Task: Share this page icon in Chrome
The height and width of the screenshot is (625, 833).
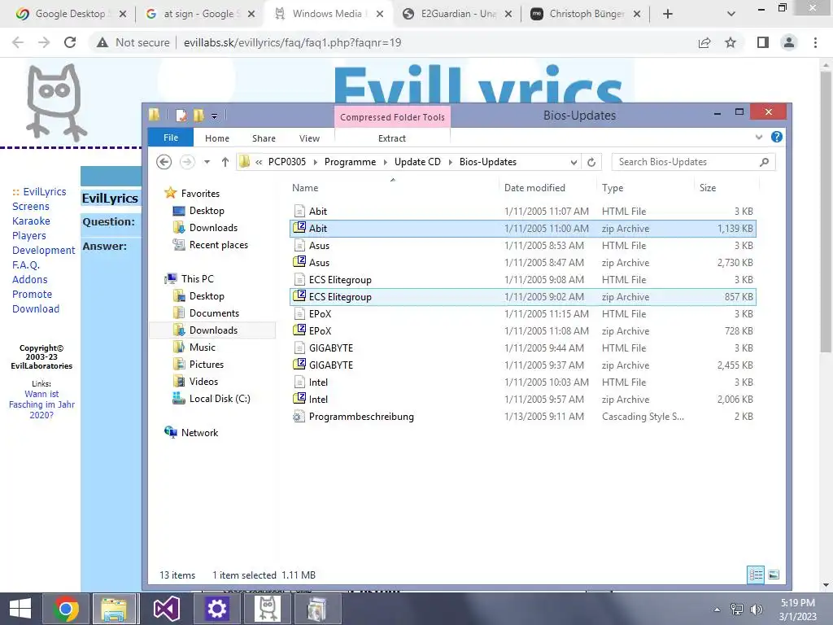Action: [x=704, y=42]
